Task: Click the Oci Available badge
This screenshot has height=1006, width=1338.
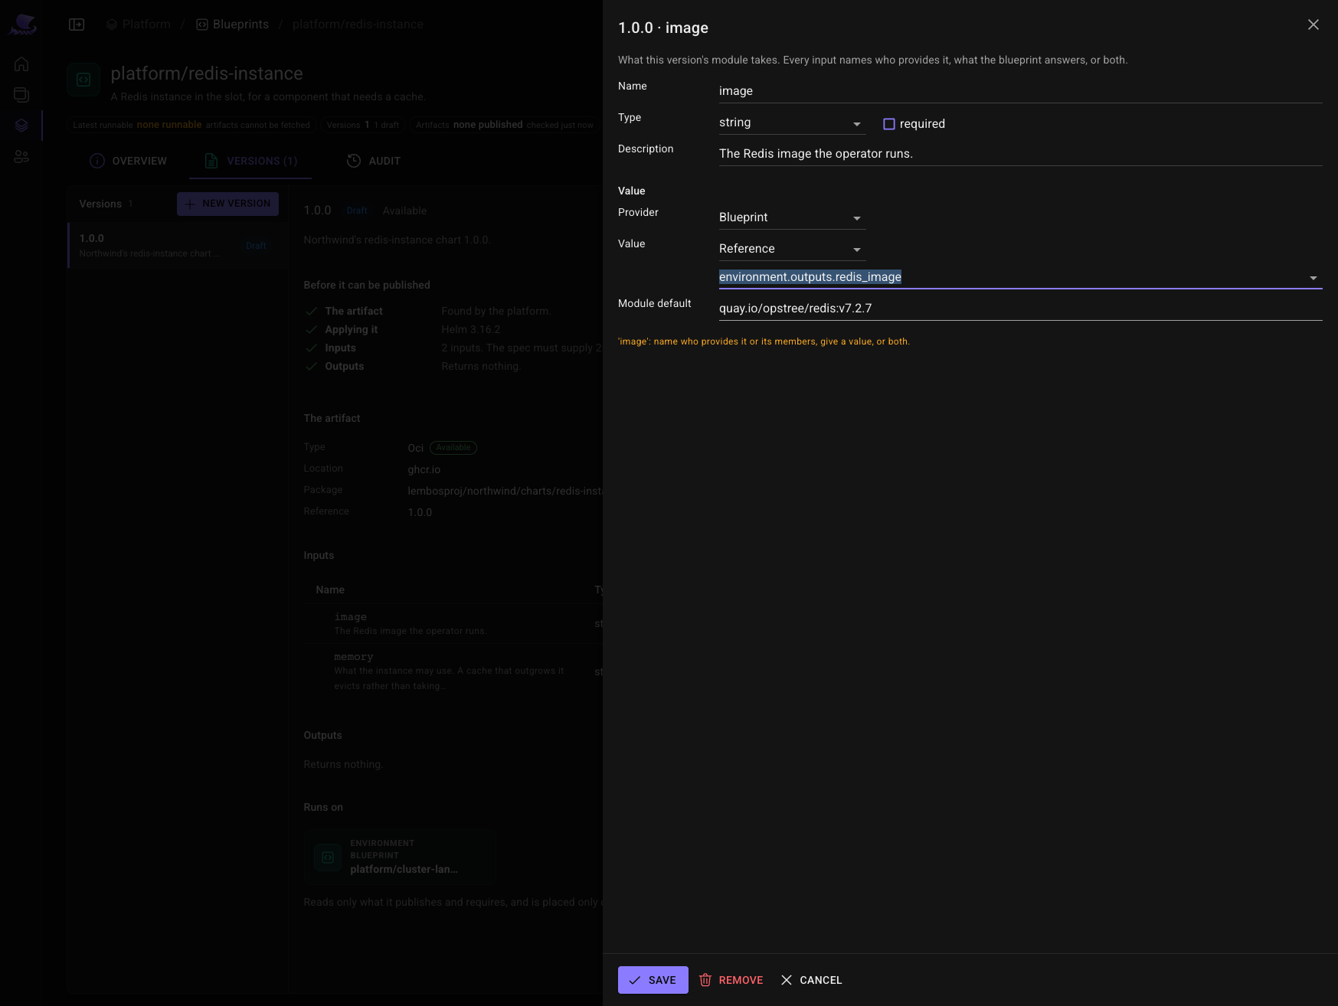Action: coord(453,448)
